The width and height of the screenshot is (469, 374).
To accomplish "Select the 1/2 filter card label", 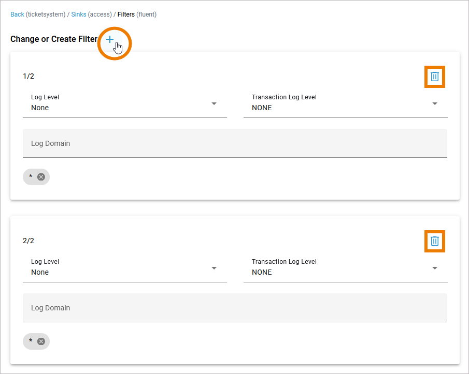I will click(29, 77).
